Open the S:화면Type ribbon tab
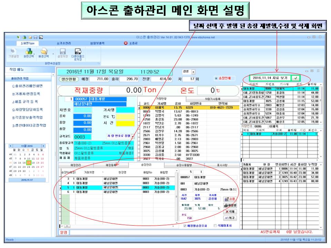This screenshot has width=331, height=248. (28, 43)
